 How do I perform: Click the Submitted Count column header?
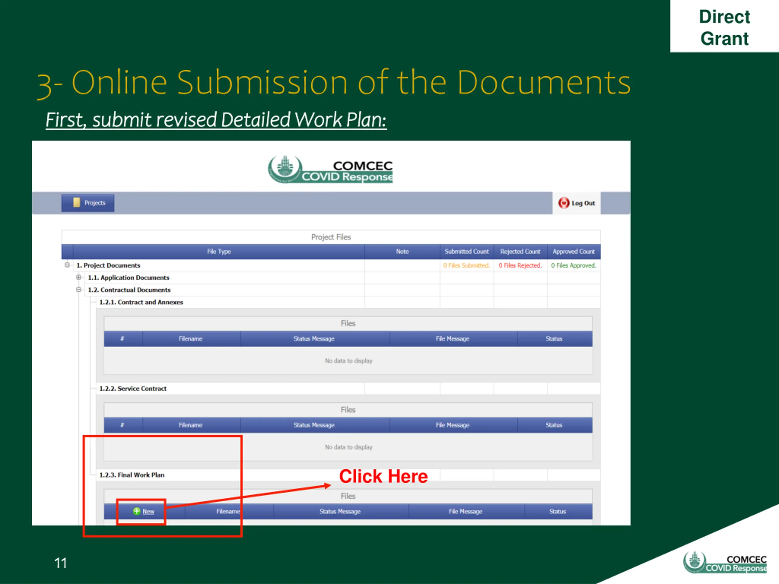coord(466,252)
